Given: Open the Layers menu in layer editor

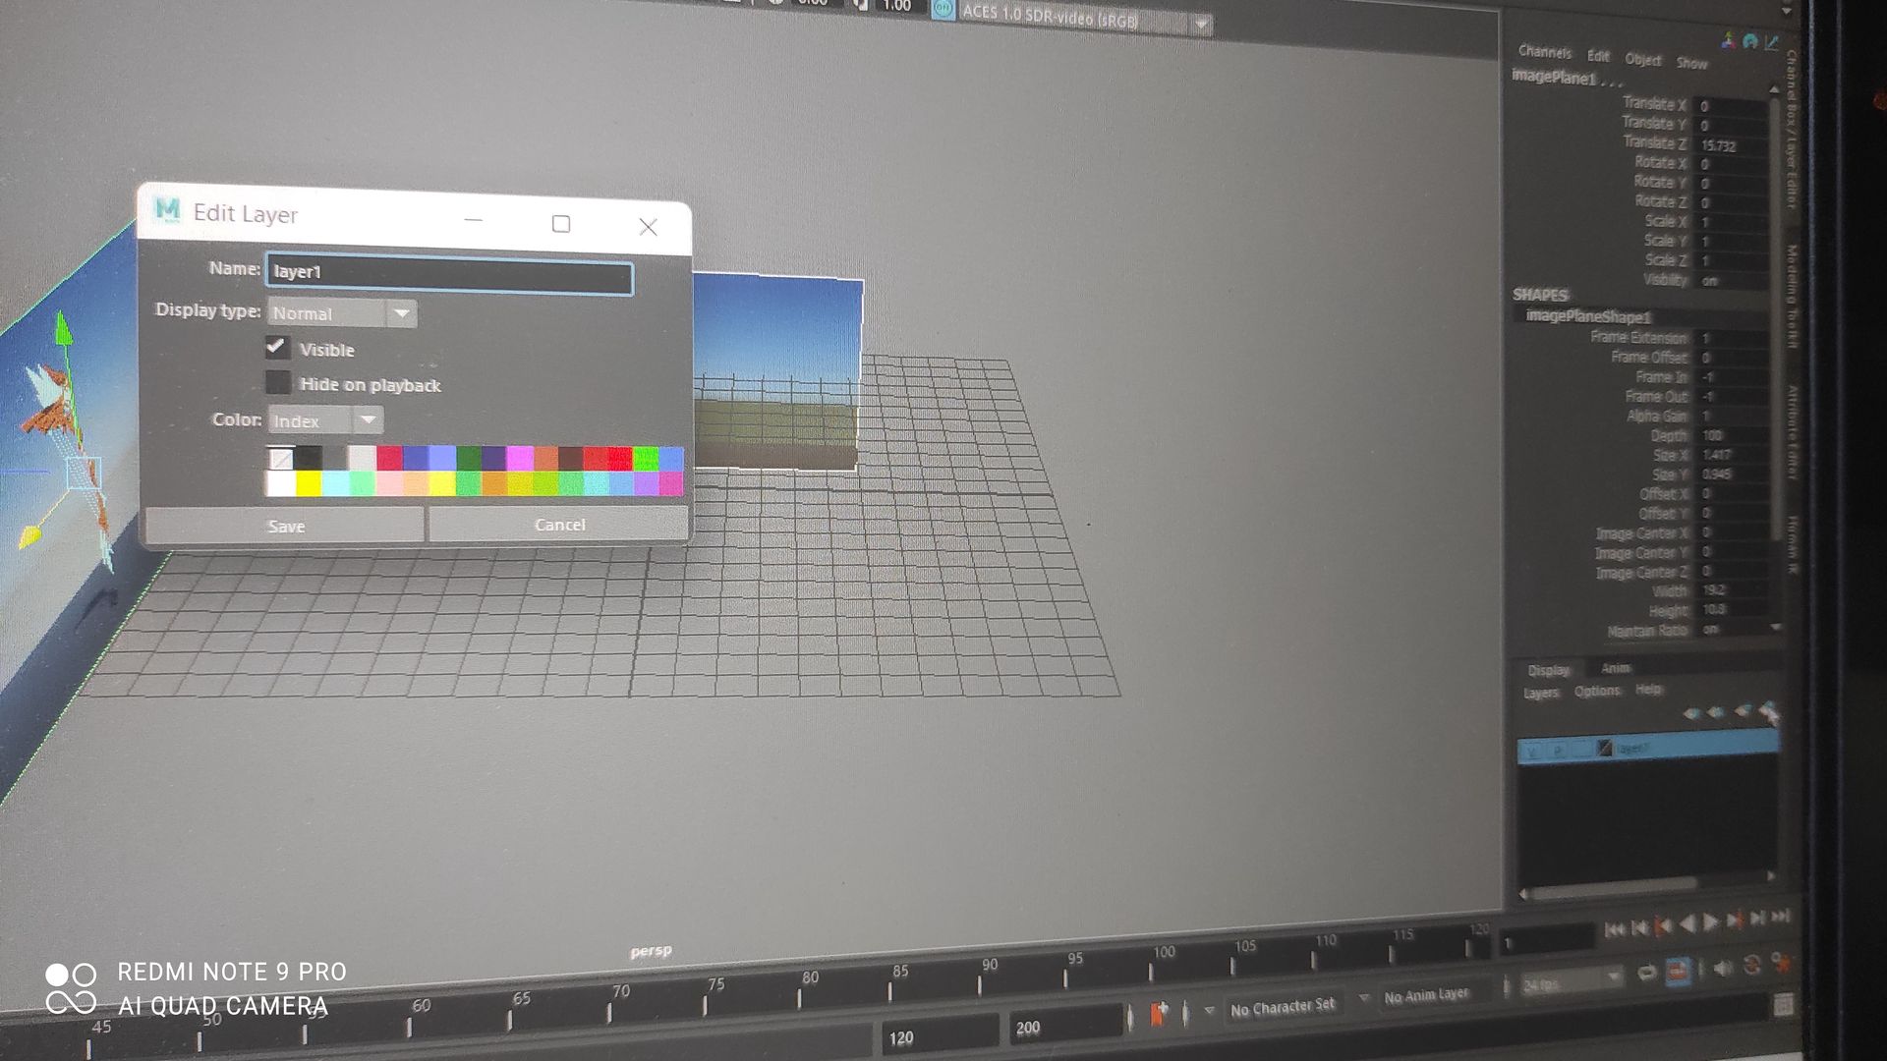Looking at the screenshot, I should pos(1540,693).
